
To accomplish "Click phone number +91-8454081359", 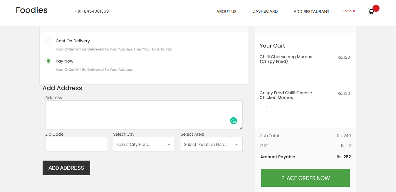I will 92,11.
